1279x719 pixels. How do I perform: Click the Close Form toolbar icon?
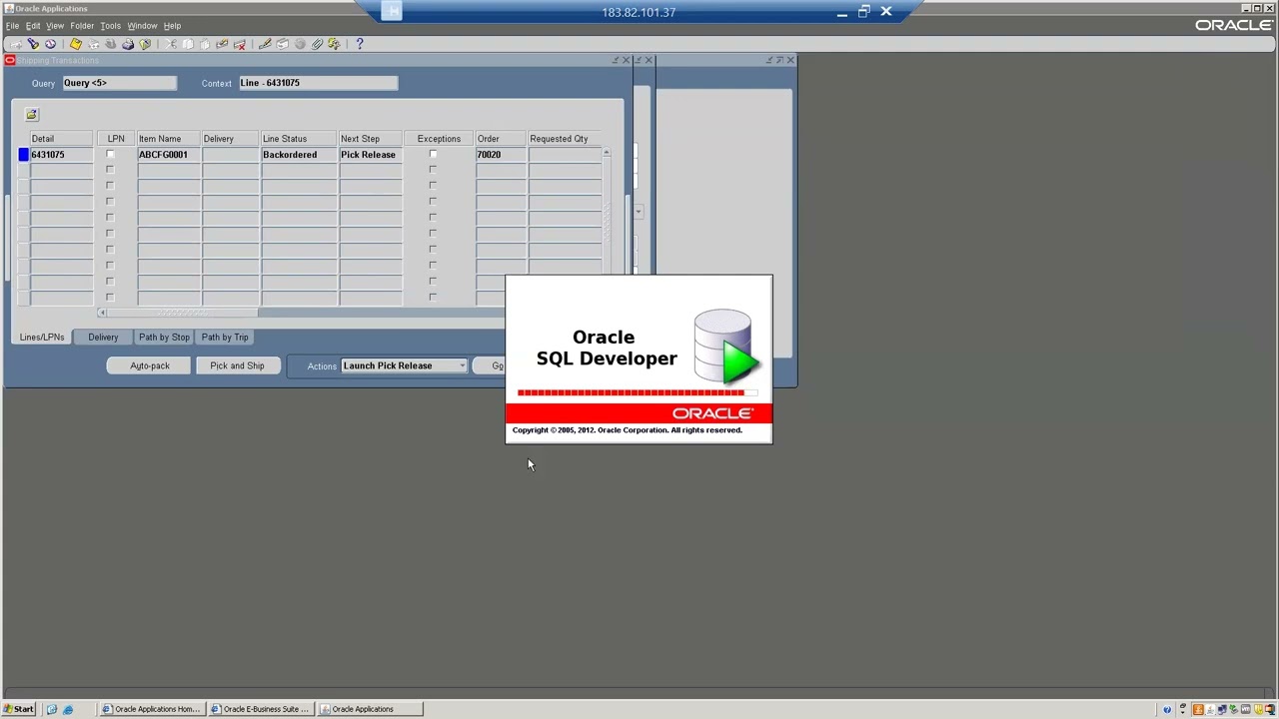tap(145, 44)
